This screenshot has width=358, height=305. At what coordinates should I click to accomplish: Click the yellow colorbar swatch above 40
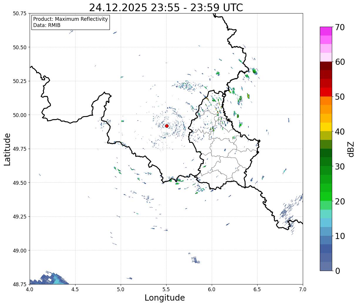click(326, 127)
